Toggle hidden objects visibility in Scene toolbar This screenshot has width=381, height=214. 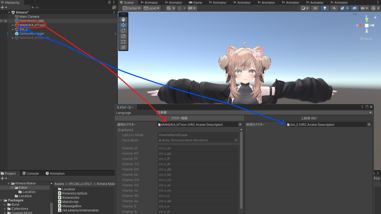[355, 8]
